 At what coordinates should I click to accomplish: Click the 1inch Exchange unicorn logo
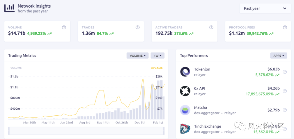click(185, 129)
